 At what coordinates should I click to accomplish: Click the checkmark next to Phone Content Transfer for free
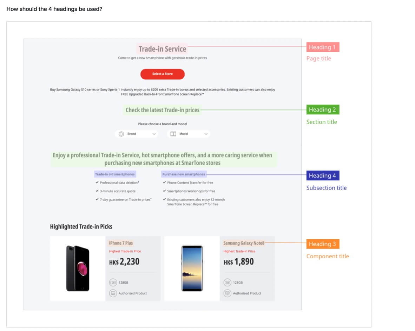164,183
